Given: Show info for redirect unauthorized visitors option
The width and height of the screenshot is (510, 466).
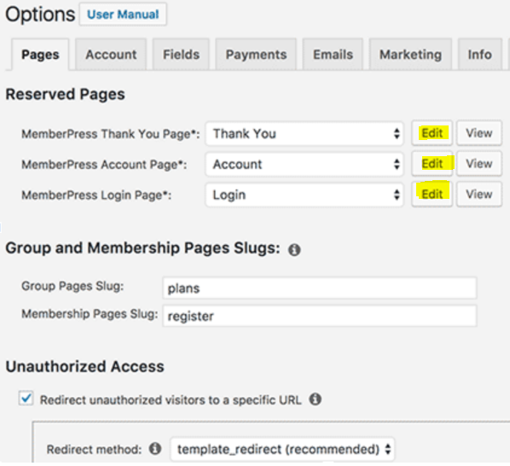Looking at the screenshot, I should (x=316, y=399).
